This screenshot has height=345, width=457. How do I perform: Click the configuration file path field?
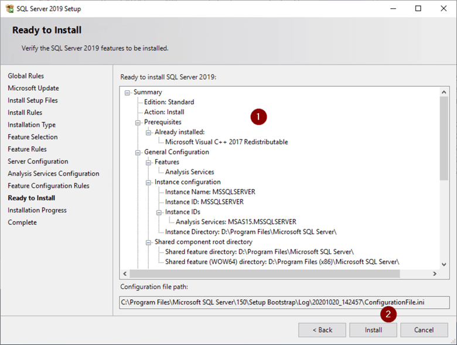pos(284,302)
